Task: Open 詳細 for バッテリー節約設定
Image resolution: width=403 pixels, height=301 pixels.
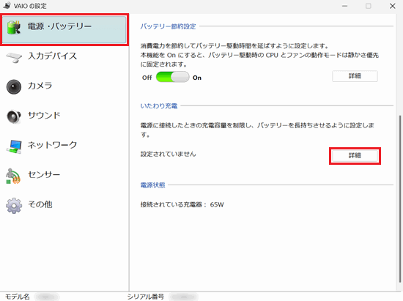Action: click(355, 76)
